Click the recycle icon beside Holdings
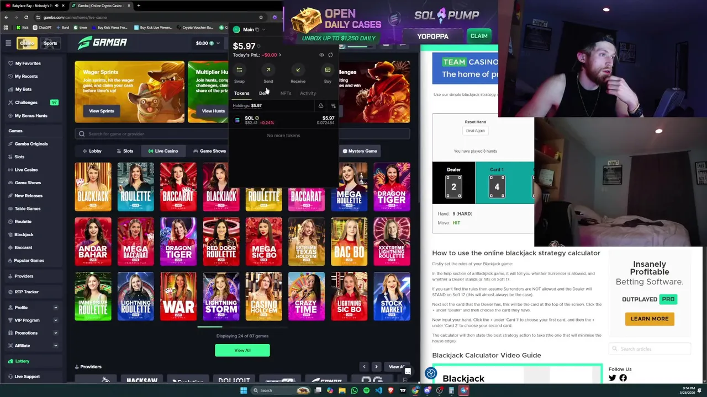The image size is (707, 397). click(320, 106)
